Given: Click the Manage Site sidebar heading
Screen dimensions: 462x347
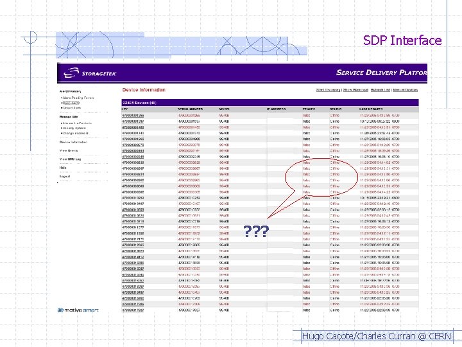Looking at the screenshot, I should click(69, 117).
